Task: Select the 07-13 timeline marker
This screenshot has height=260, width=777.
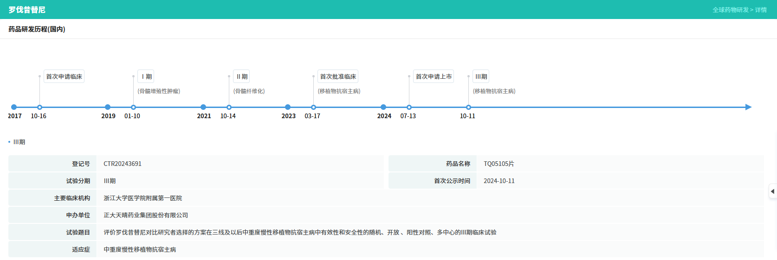Action: (409, 107)
